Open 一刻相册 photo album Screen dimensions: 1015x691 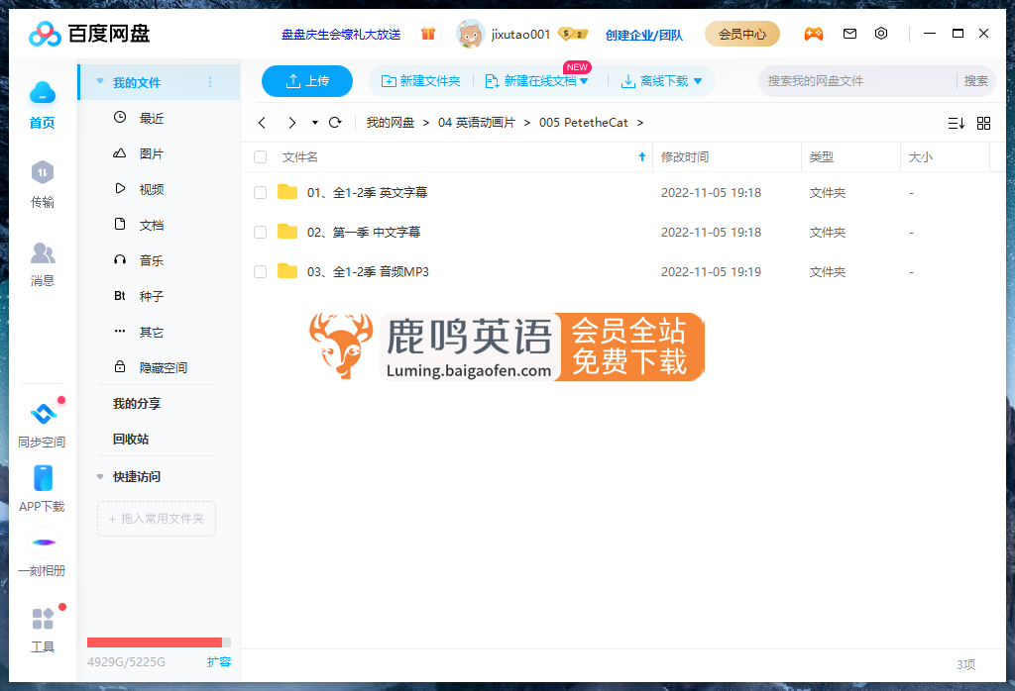[42, 550]
